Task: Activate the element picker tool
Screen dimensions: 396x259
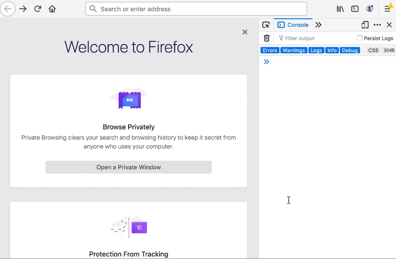Action: point(266,25)
